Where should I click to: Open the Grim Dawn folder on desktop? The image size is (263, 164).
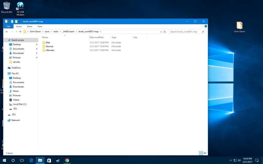click(239, 27)
